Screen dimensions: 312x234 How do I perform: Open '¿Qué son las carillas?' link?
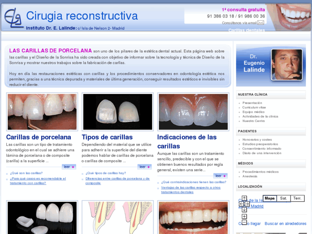pyautogui.click(x=26, y=173)
